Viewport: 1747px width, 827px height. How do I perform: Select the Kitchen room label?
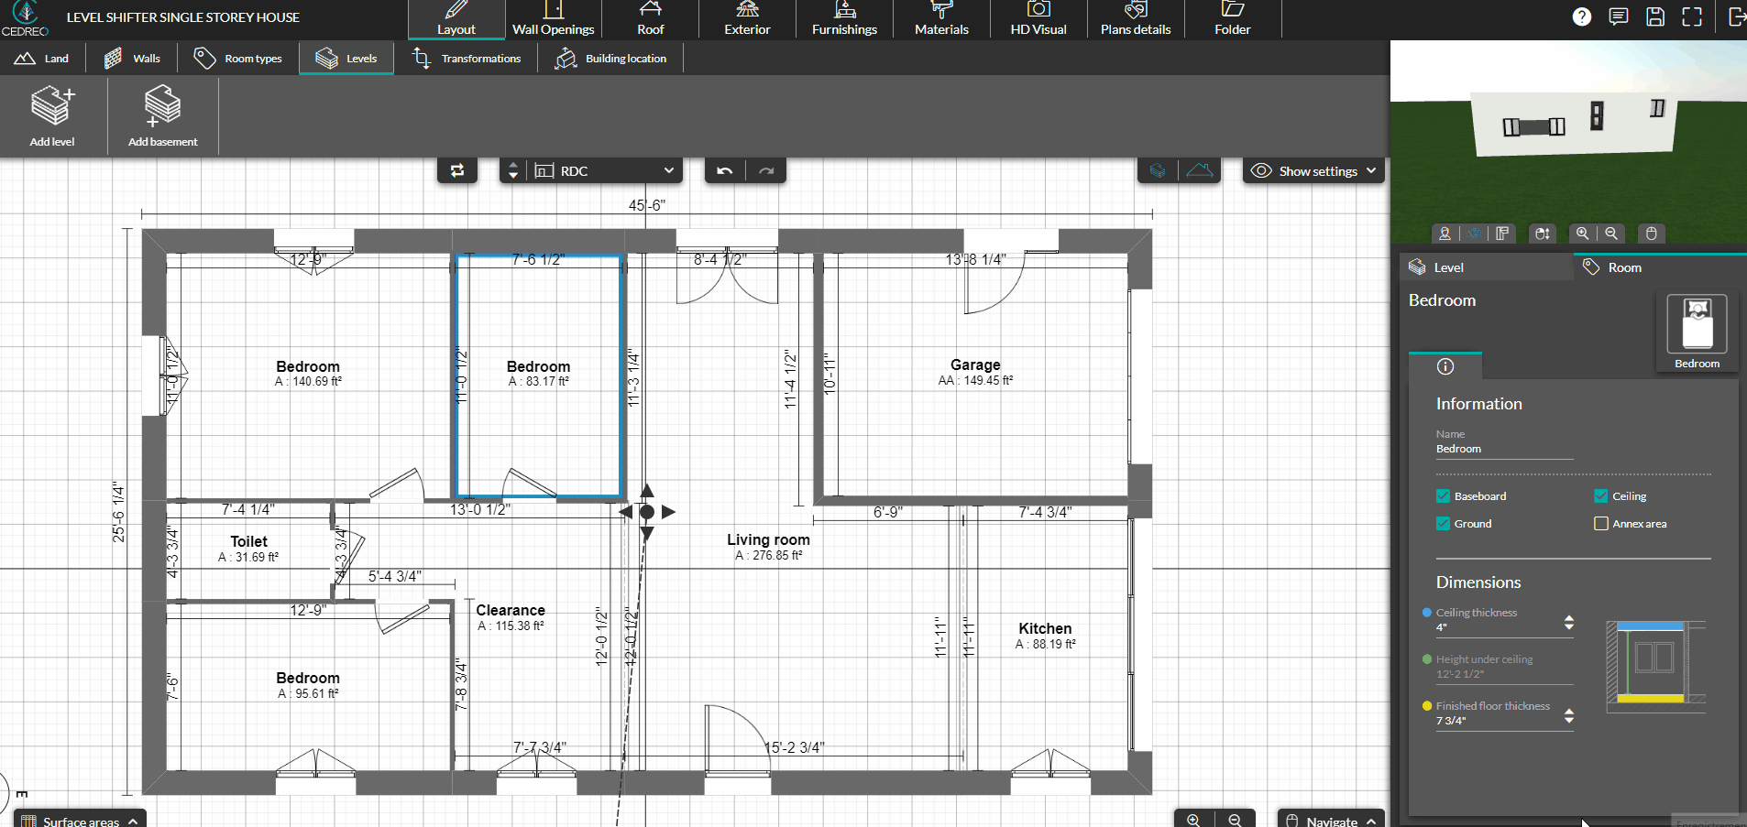pos(1045,628)
